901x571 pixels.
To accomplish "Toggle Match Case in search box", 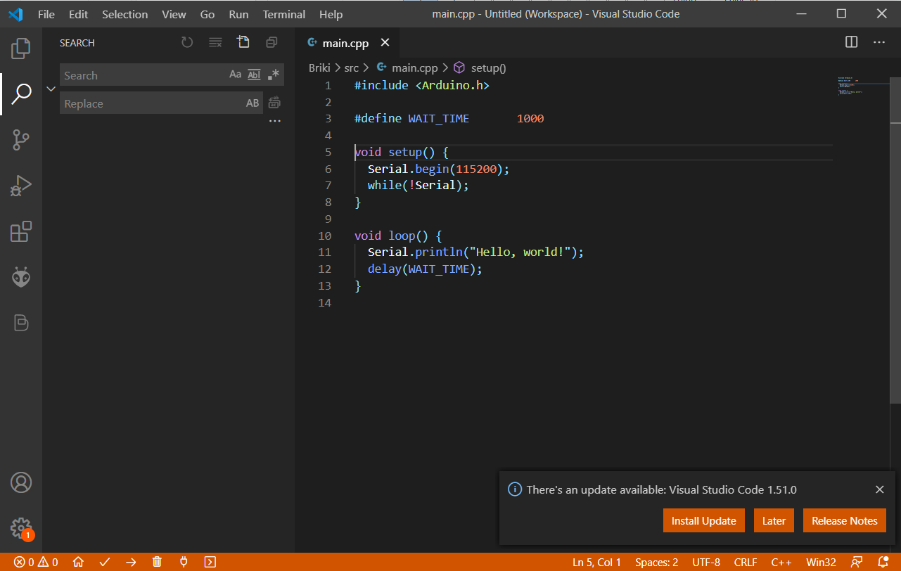I will coord(236,75).
